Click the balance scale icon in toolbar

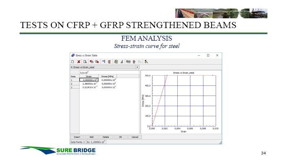click(x=134, y=62)
